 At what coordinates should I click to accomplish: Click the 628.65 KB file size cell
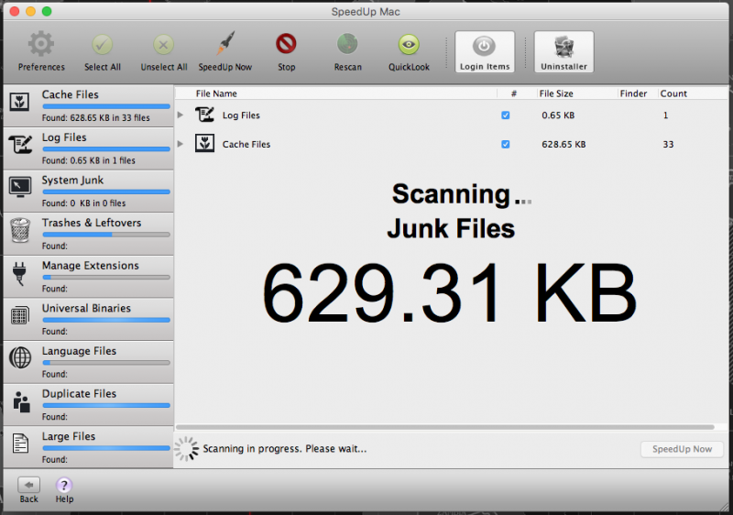click(x=563, y=145)
